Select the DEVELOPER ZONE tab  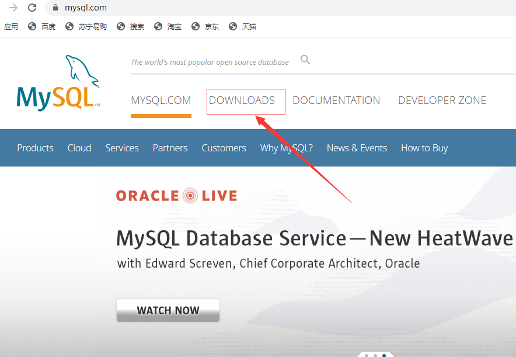(442, 100)
